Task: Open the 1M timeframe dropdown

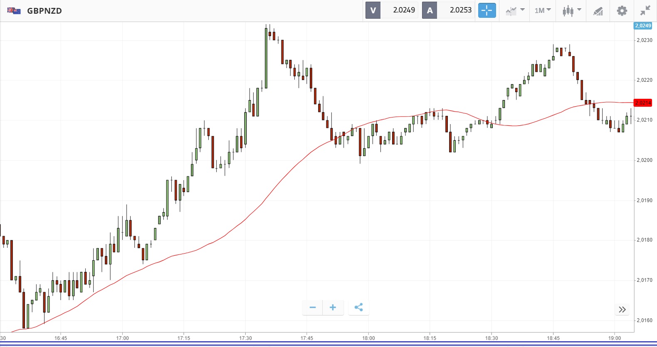Action: [x=543, y=10]
